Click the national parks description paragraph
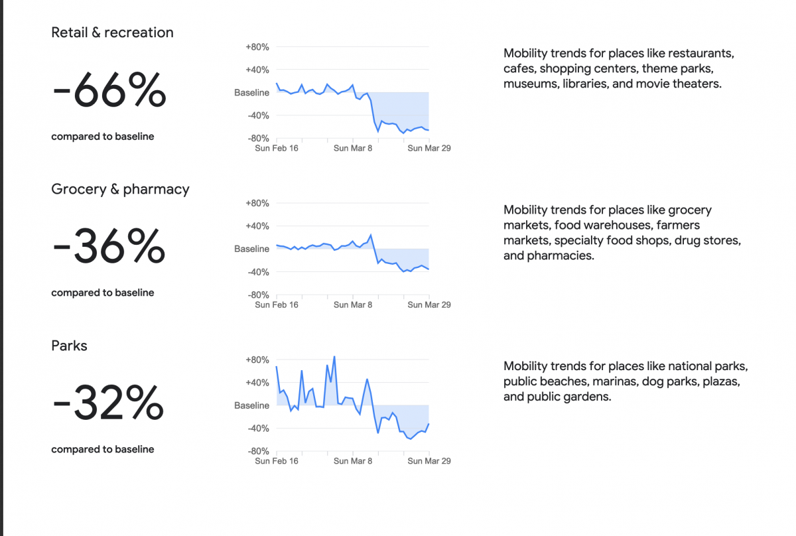Screen dimensions: 796x536 [x=626, y=381]
